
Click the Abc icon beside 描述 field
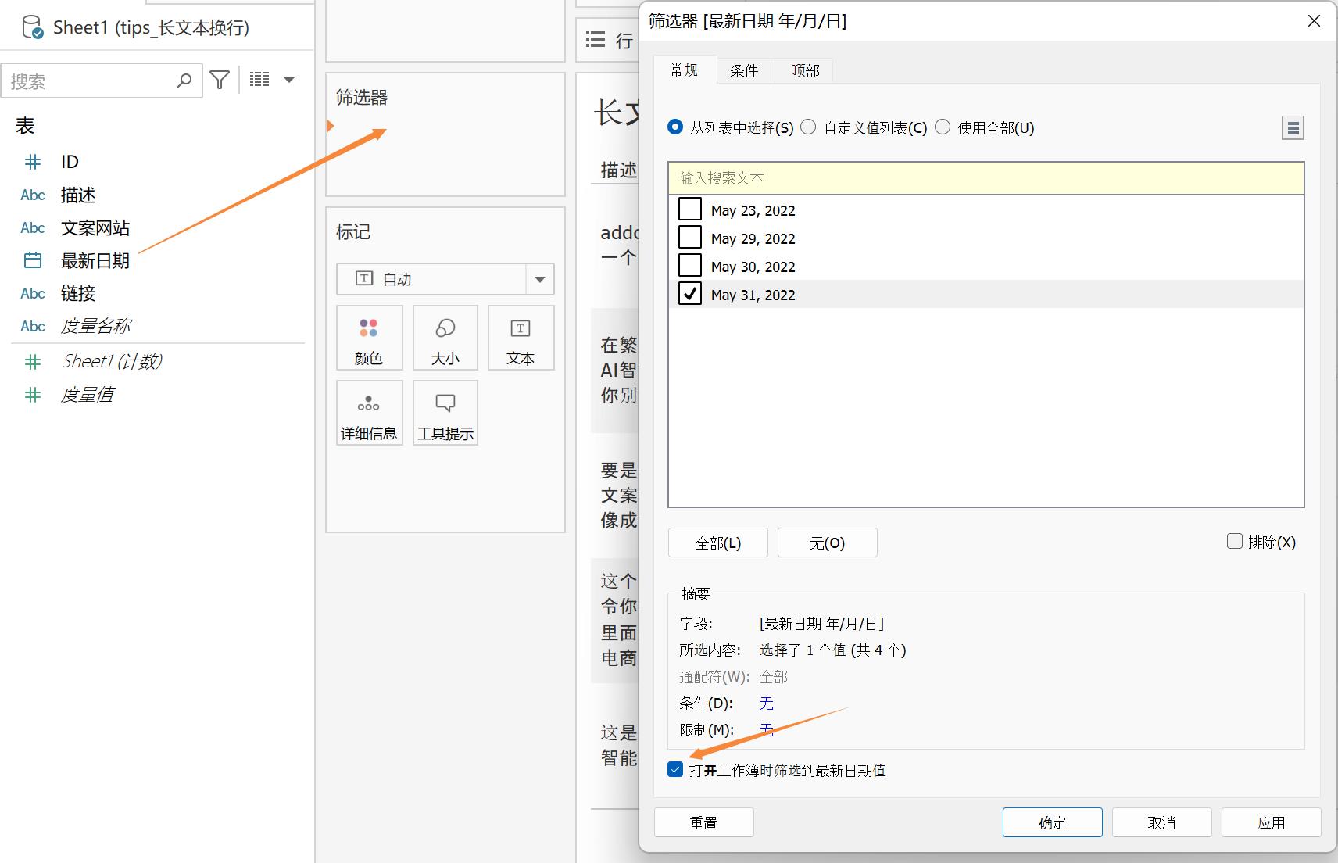pos(33,195)
